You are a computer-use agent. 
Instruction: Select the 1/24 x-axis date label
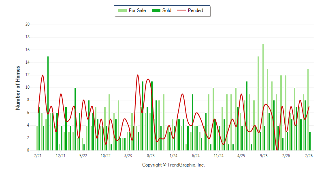173,156
